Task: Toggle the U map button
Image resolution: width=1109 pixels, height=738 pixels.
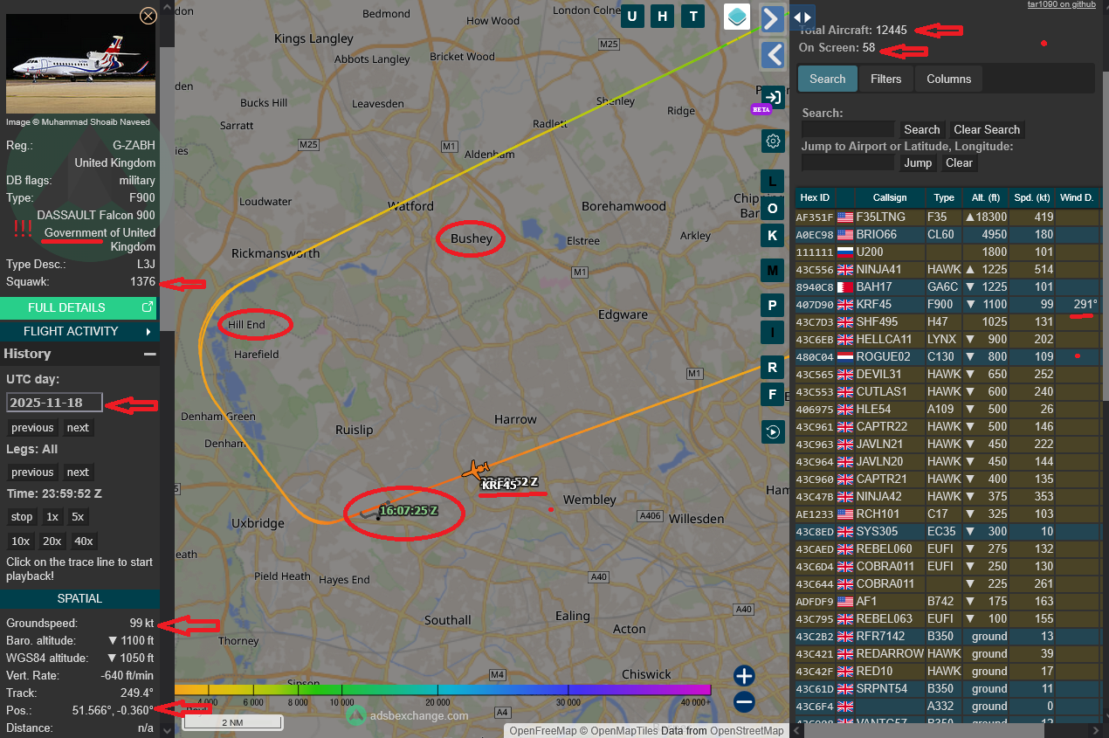Action: click(632, 17)
